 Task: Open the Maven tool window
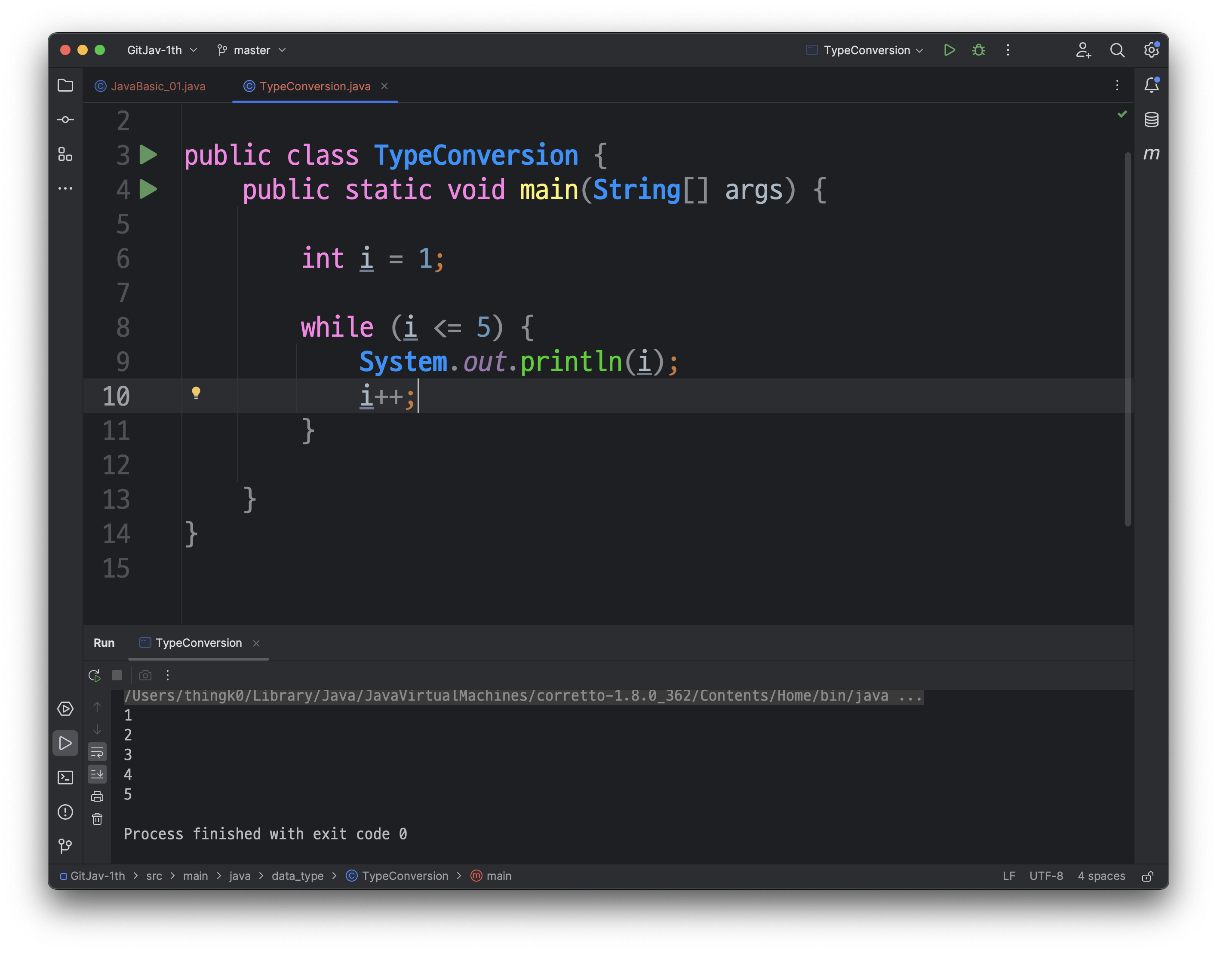[x=1151, y=154]
